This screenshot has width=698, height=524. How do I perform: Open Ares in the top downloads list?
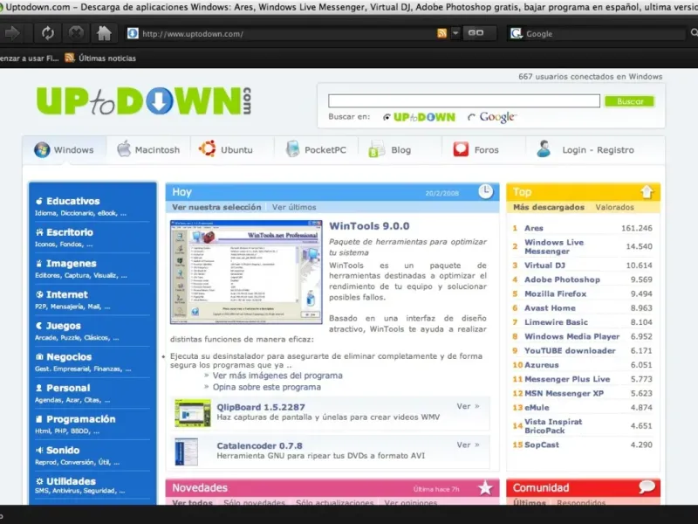tap(534, 228)
